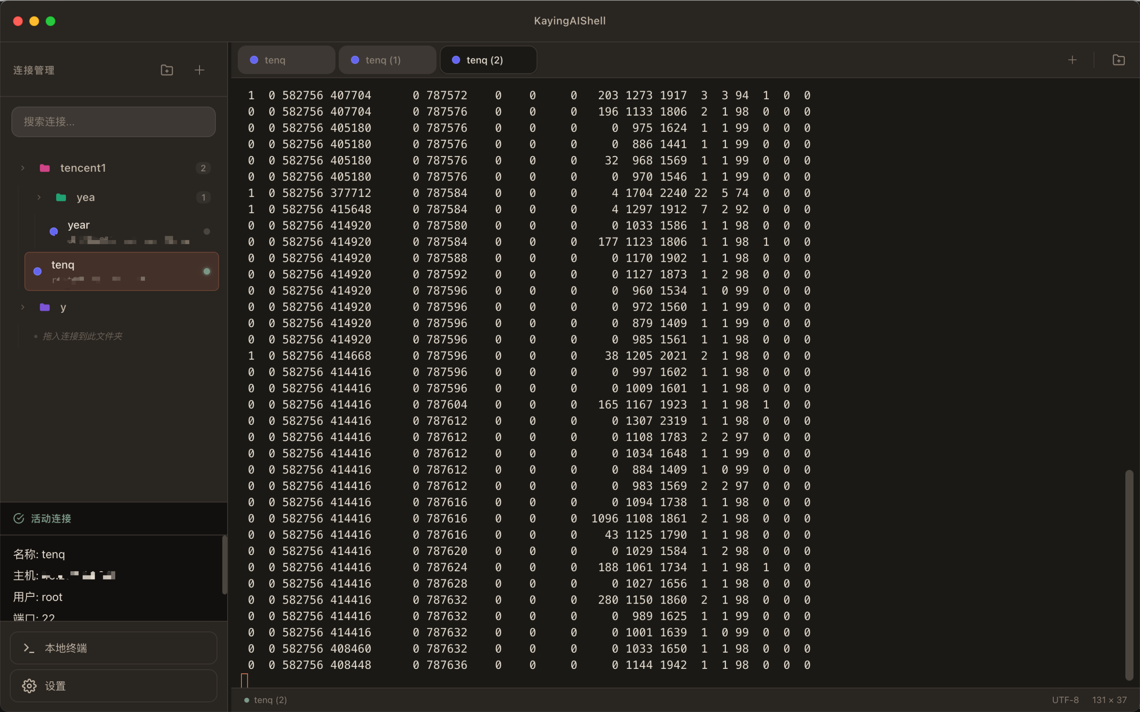Click the new folder icon in connection manager
1140x712 pixels.
(x=167, y=70)
